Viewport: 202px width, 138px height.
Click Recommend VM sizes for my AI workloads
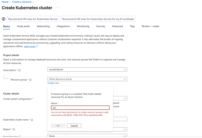[x=98, y=19]
